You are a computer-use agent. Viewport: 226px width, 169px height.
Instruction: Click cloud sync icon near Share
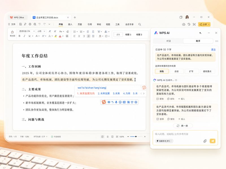184,24
